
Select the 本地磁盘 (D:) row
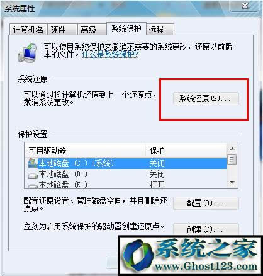point(126,175)
